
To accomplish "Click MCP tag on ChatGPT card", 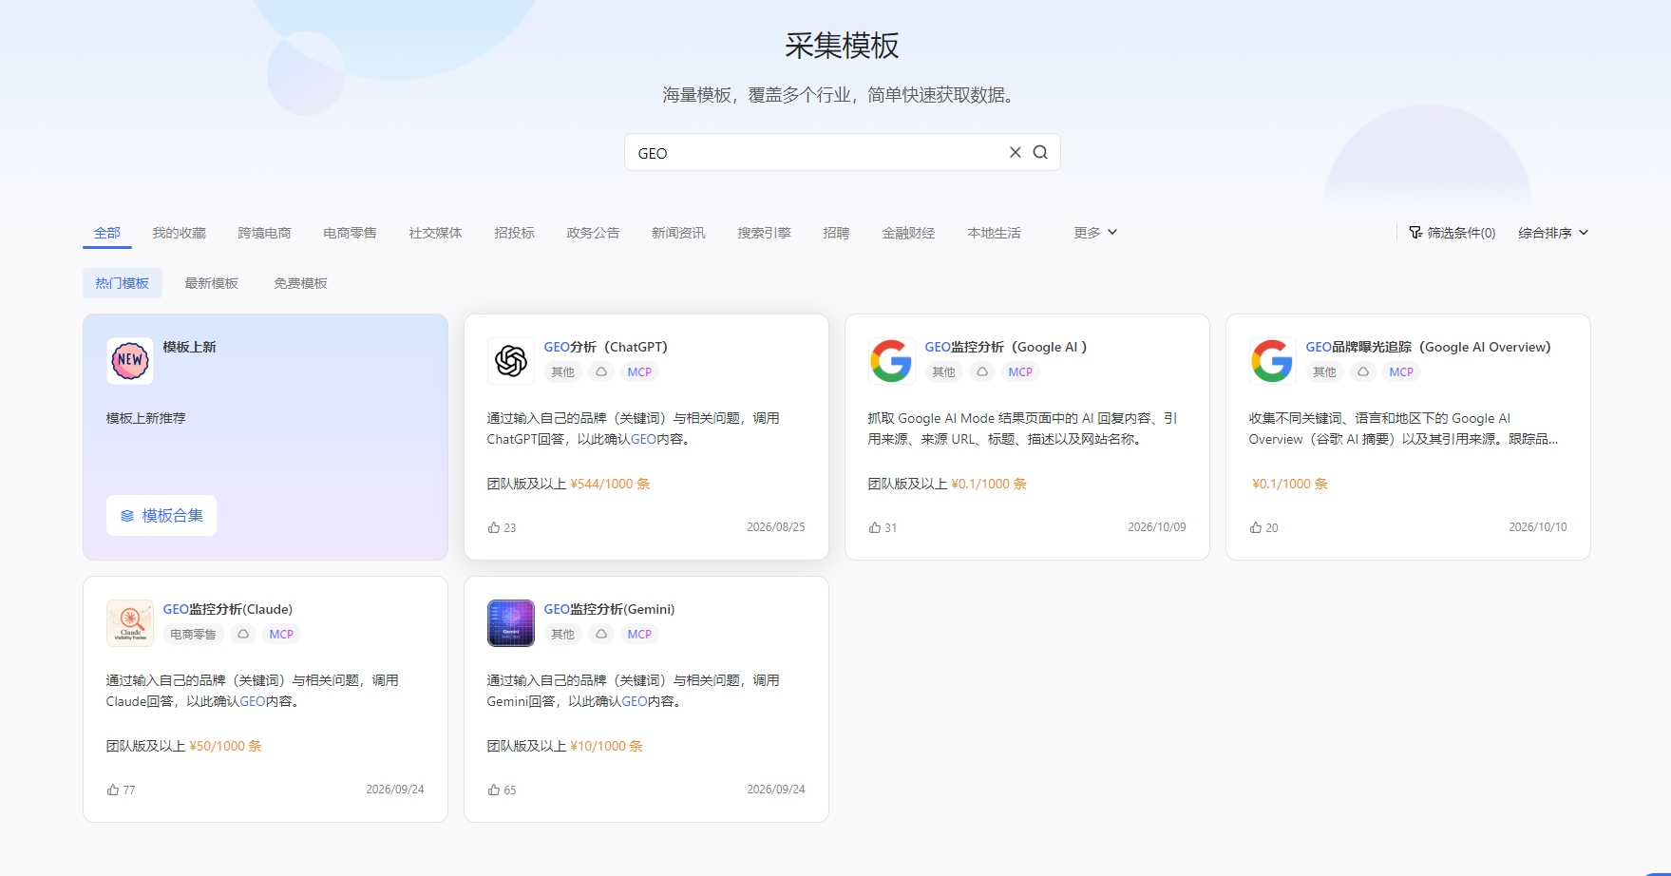I will [x=639, y=371].
